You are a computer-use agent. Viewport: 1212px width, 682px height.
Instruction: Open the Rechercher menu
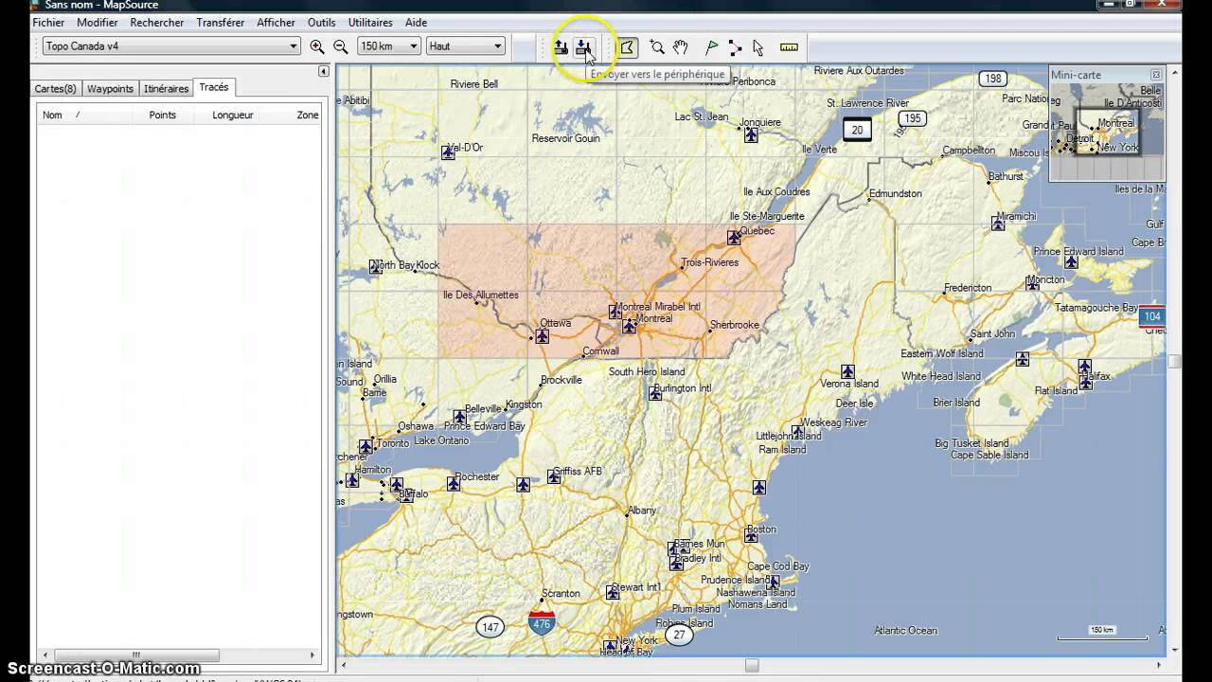pyautogui.click(x=157, y=23)
